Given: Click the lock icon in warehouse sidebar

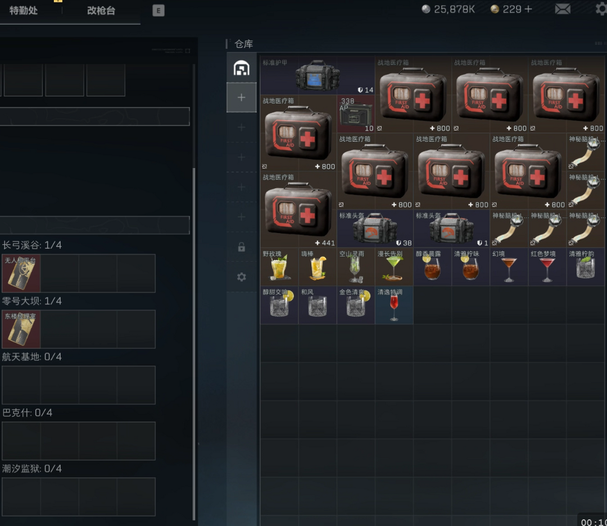Looking at the screenshot, I should pyautogui.click(x=242, y=247).
